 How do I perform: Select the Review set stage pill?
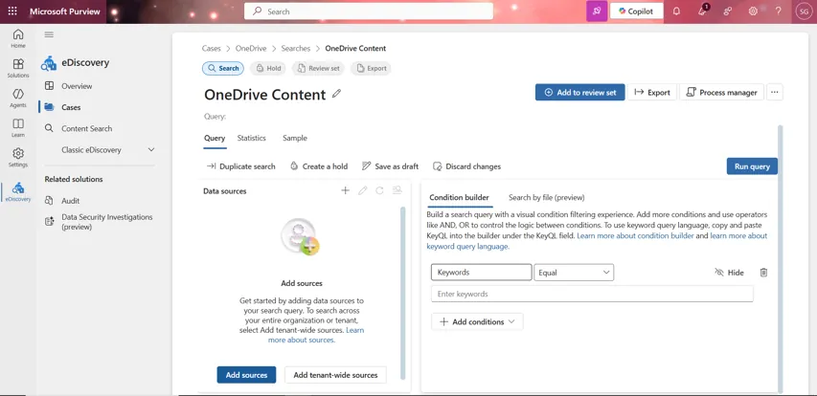tap(318, 68)
